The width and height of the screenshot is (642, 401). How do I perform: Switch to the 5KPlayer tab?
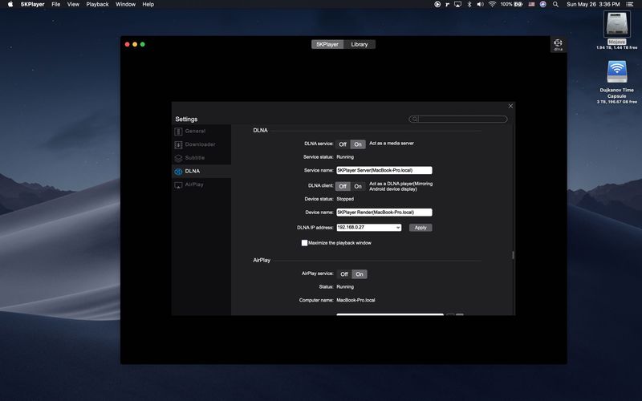pyautogui.click(x=327, y=44)
